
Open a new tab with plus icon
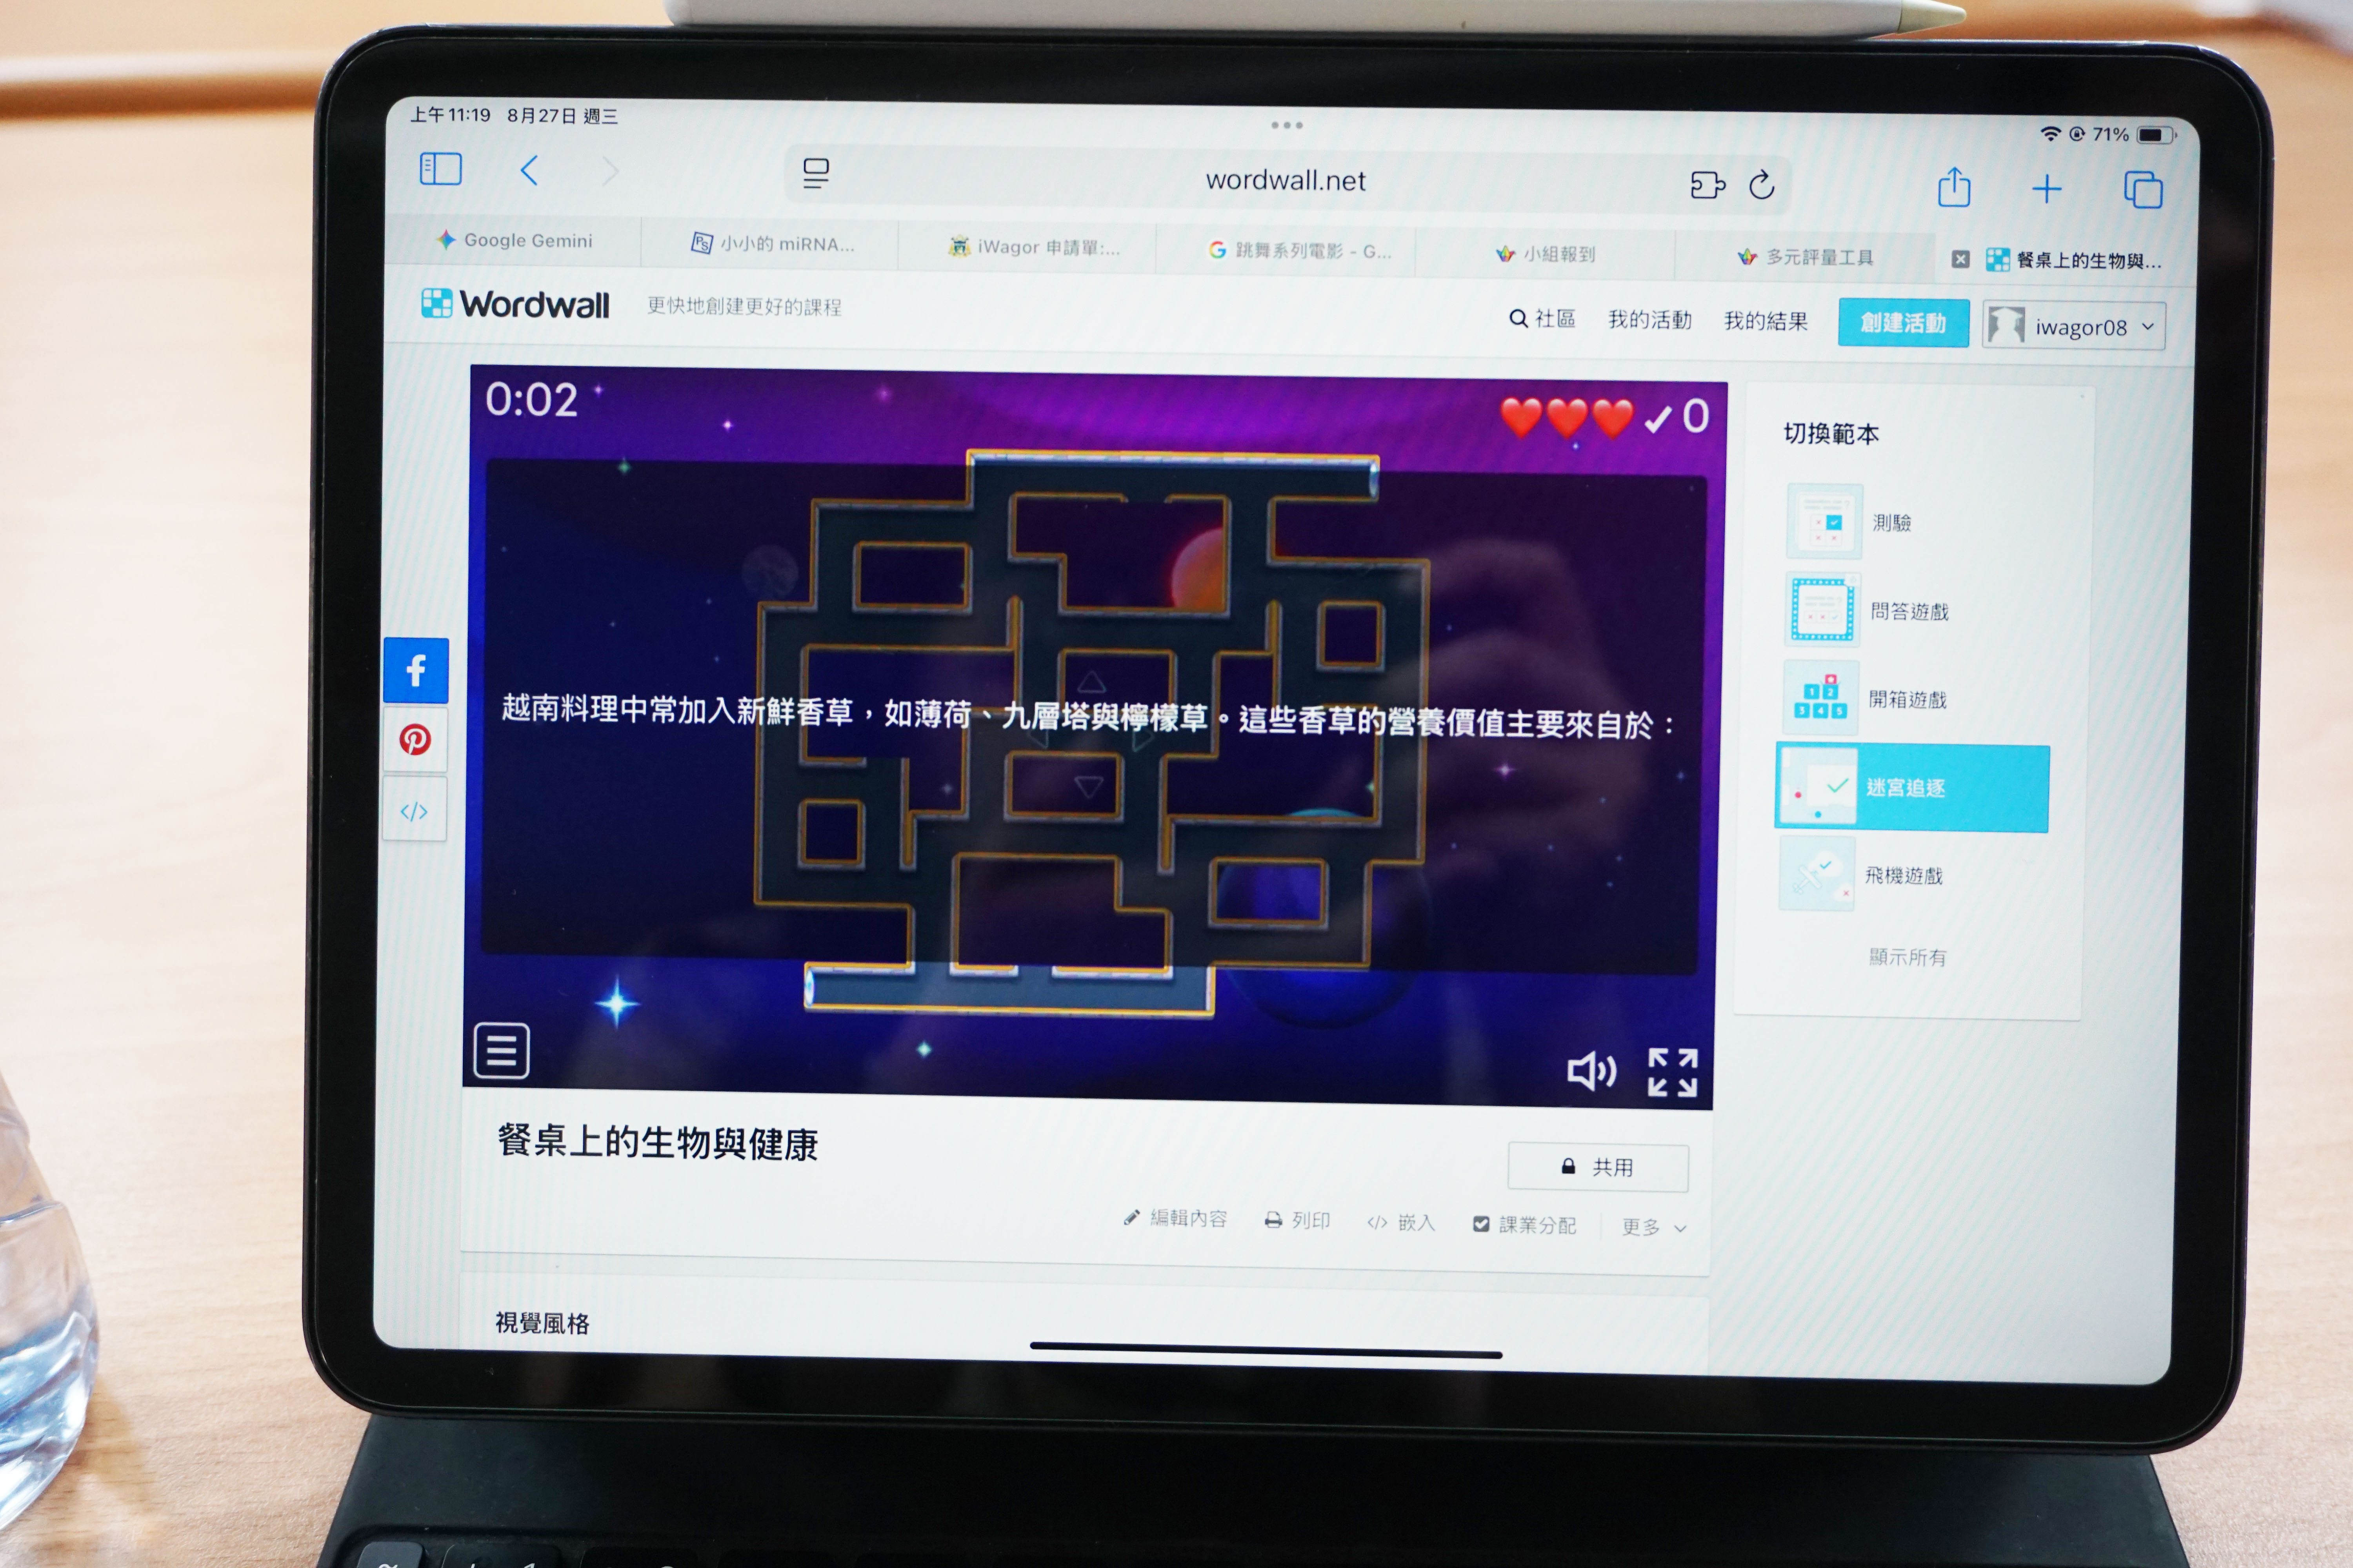tap(2047, 189)
